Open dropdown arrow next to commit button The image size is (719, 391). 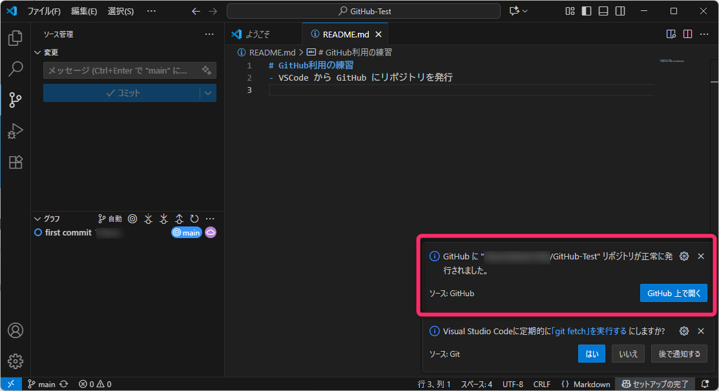pyautogui.click(x=208, y=93)
